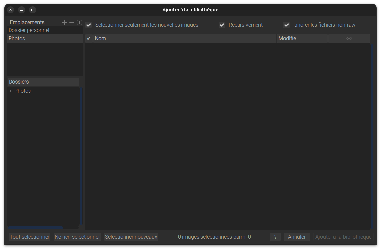Viewport: 381px width, 250px height.
Task: Select Photos location in Emplacements list
Action: (x=17, y=39)
